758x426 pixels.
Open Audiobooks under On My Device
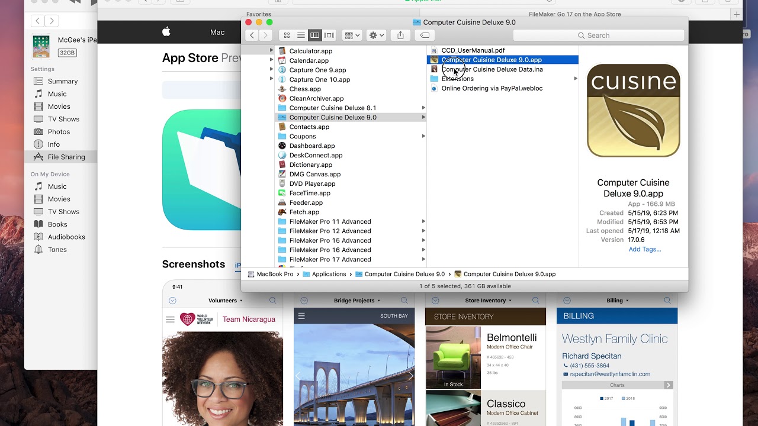[66, 237]
